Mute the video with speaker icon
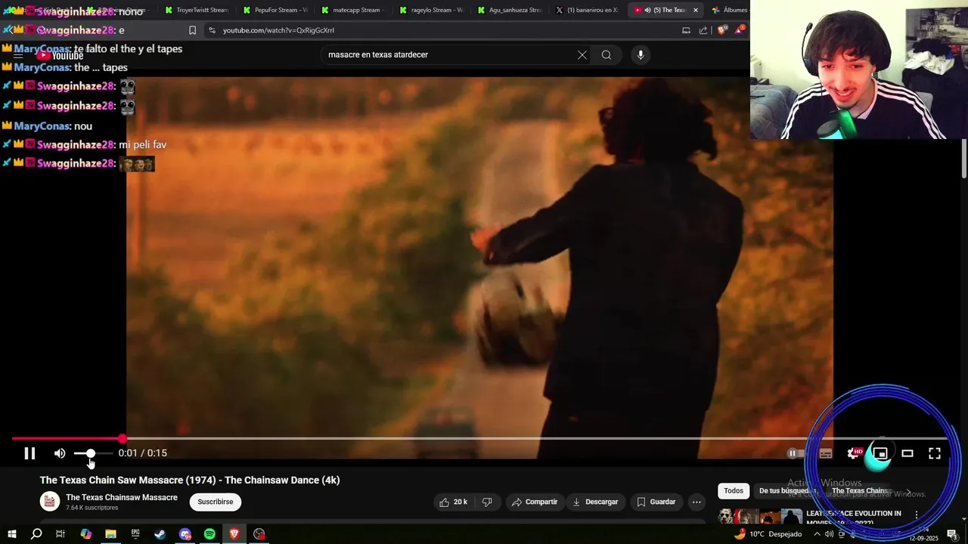968x544 pixels. coord(60,453)
